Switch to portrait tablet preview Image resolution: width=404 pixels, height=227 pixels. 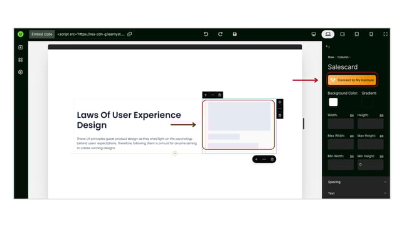pyautogui.click(x=357, y=34)
